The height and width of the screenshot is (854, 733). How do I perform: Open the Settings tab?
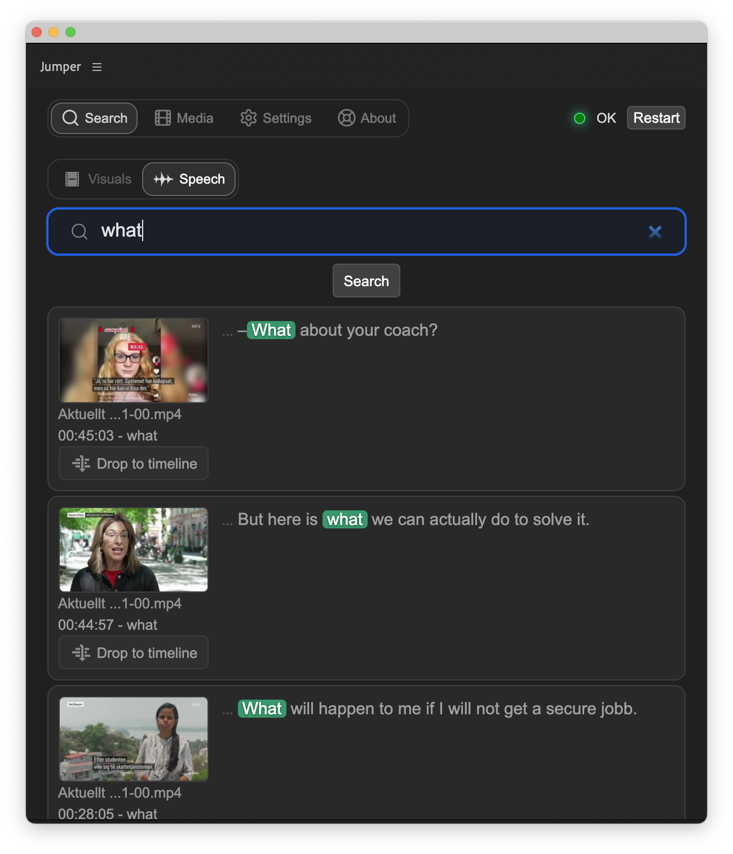point(276,118)
